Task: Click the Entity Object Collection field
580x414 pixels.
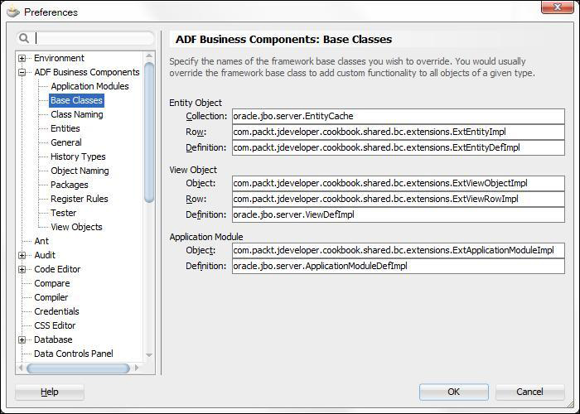Action: coord(399,116)
